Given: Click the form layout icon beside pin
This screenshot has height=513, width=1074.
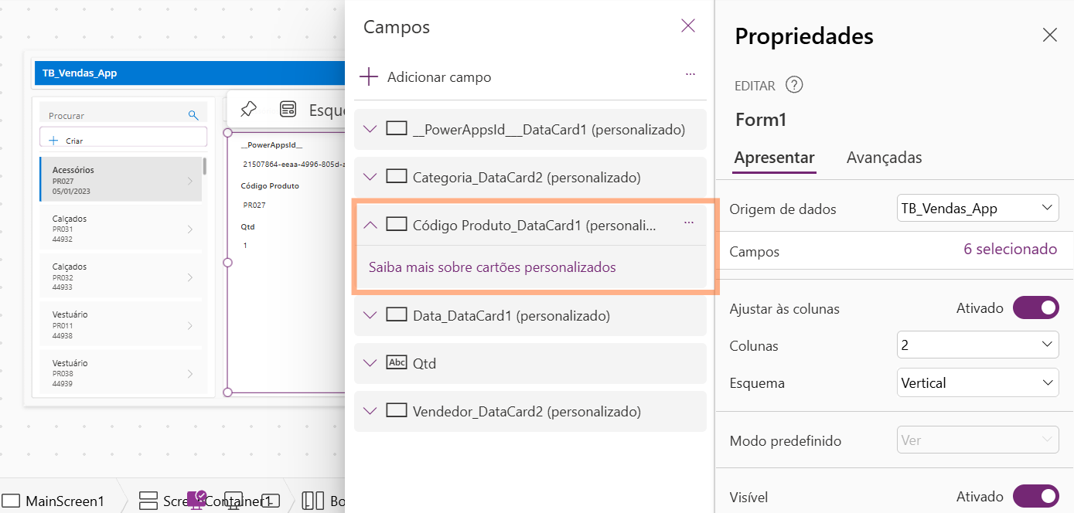Looking at the screenshot, I should pyautogui.click(x=288, y=109).
